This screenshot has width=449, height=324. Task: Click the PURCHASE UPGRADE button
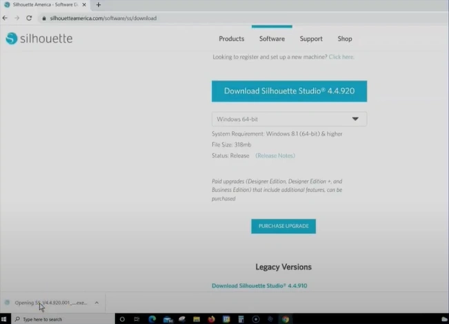coord(283,226)
